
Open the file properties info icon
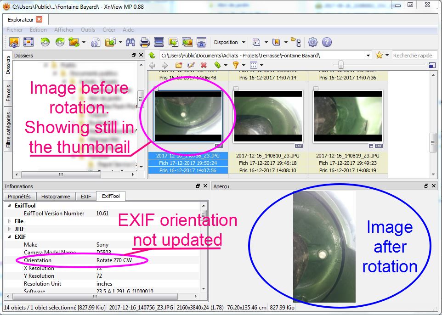tap(96, 42)
